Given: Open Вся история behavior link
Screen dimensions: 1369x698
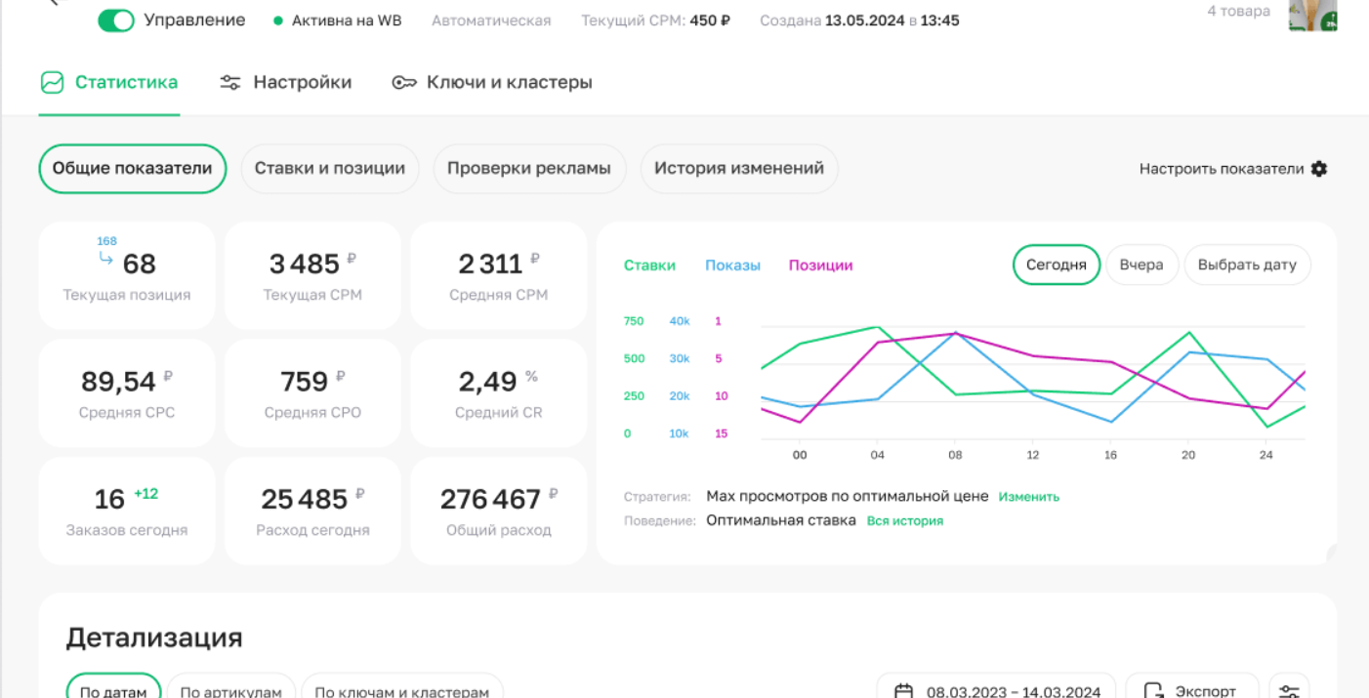Looking at the screenshot, I should coord(904,520).
